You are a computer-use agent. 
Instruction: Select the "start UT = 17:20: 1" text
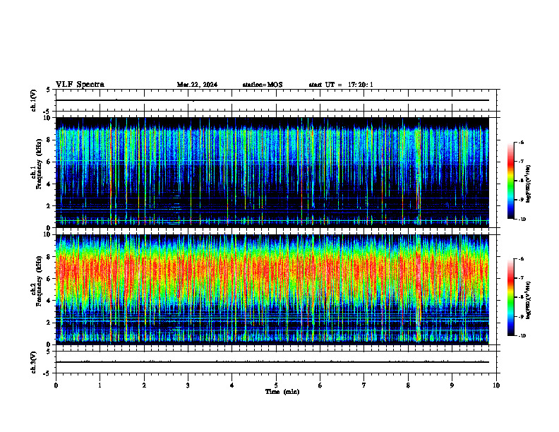click(x=341, y=85)
